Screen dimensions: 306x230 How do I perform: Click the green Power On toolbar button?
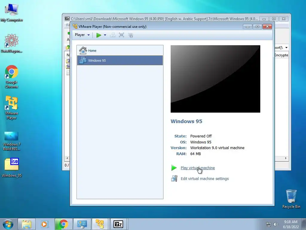(x=99, y=35)
